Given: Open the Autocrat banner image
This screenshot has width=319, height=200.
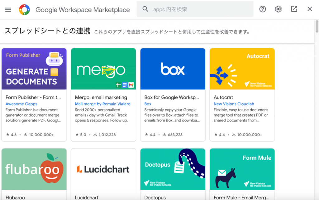Looking at the screenshot, I should click(242, 69).
